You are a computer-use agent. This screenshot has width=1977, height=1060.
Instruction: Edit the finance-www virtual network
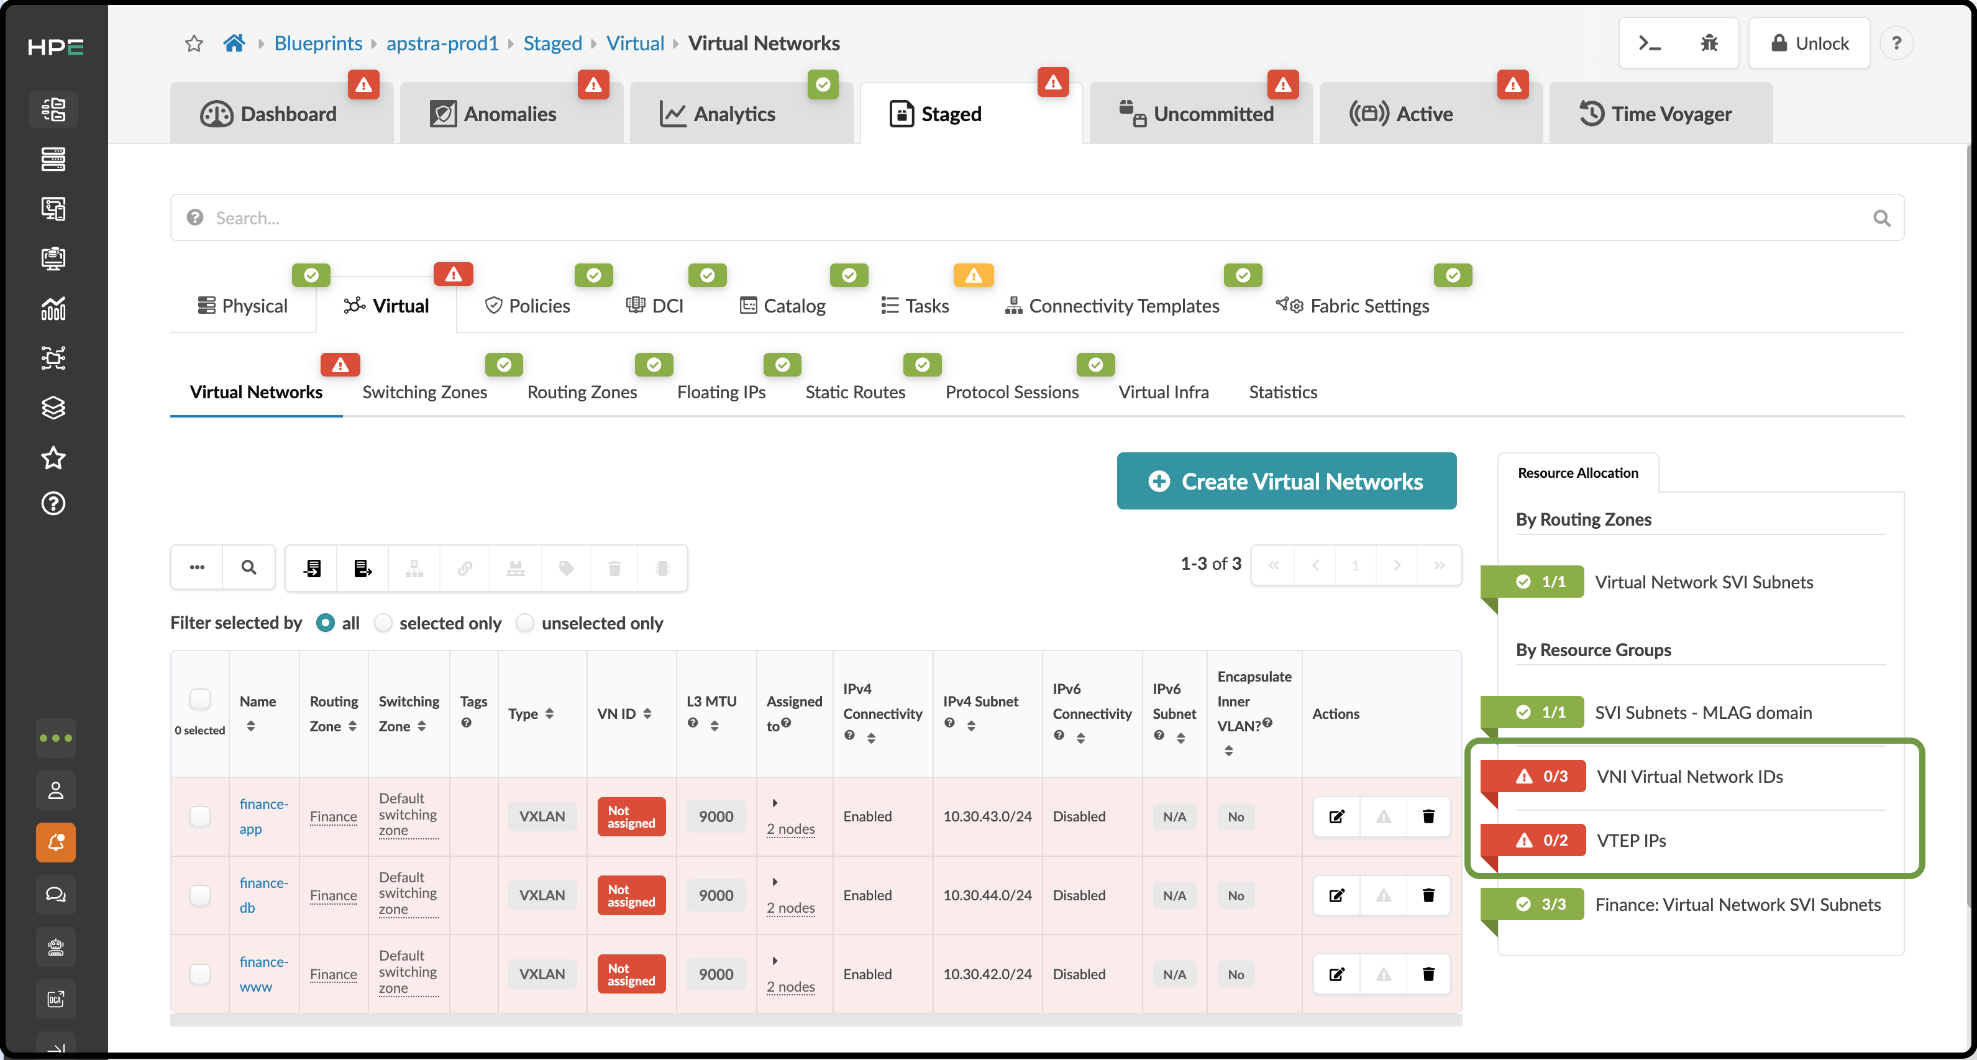[x=1337, y=975]
